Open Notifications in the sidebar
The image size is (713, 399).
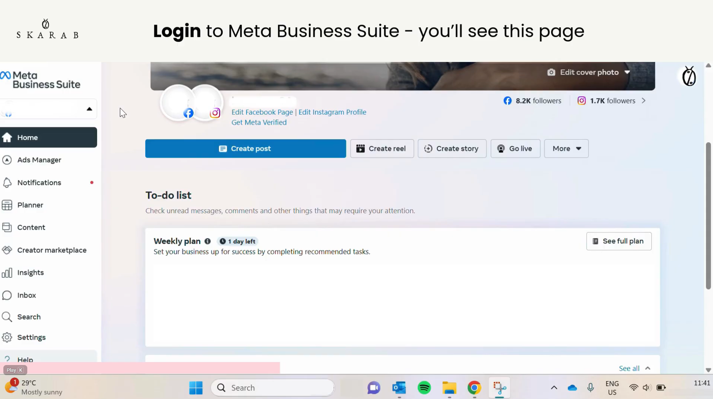point(39,183)
